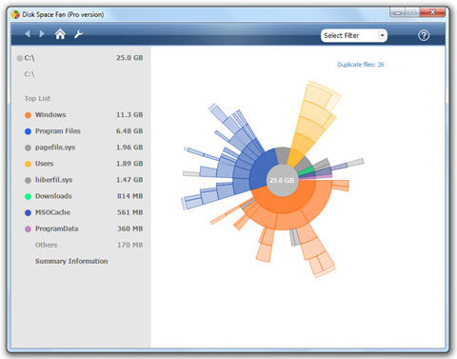Click the back navigation arrow

[28, 33]
